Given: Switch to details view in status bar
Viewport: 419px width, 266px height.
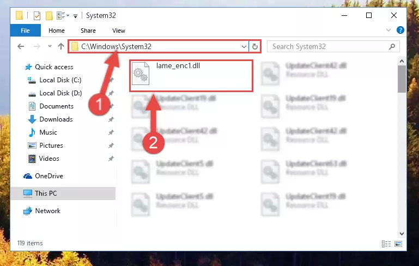Looking at the screenshot, I should pyautogui.click(x=386, y=244).
